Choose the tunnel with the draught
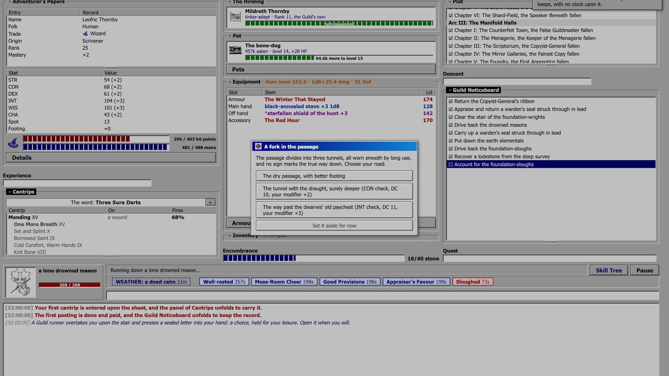Screen dimensions: 669x376 pyautogui.click(x=334, y=191)
